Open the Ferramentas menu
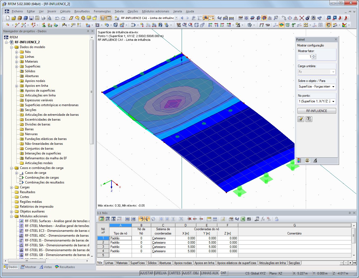Image resolution: width=359 pixels, height=278 pixels. click(x=102, y=11)
